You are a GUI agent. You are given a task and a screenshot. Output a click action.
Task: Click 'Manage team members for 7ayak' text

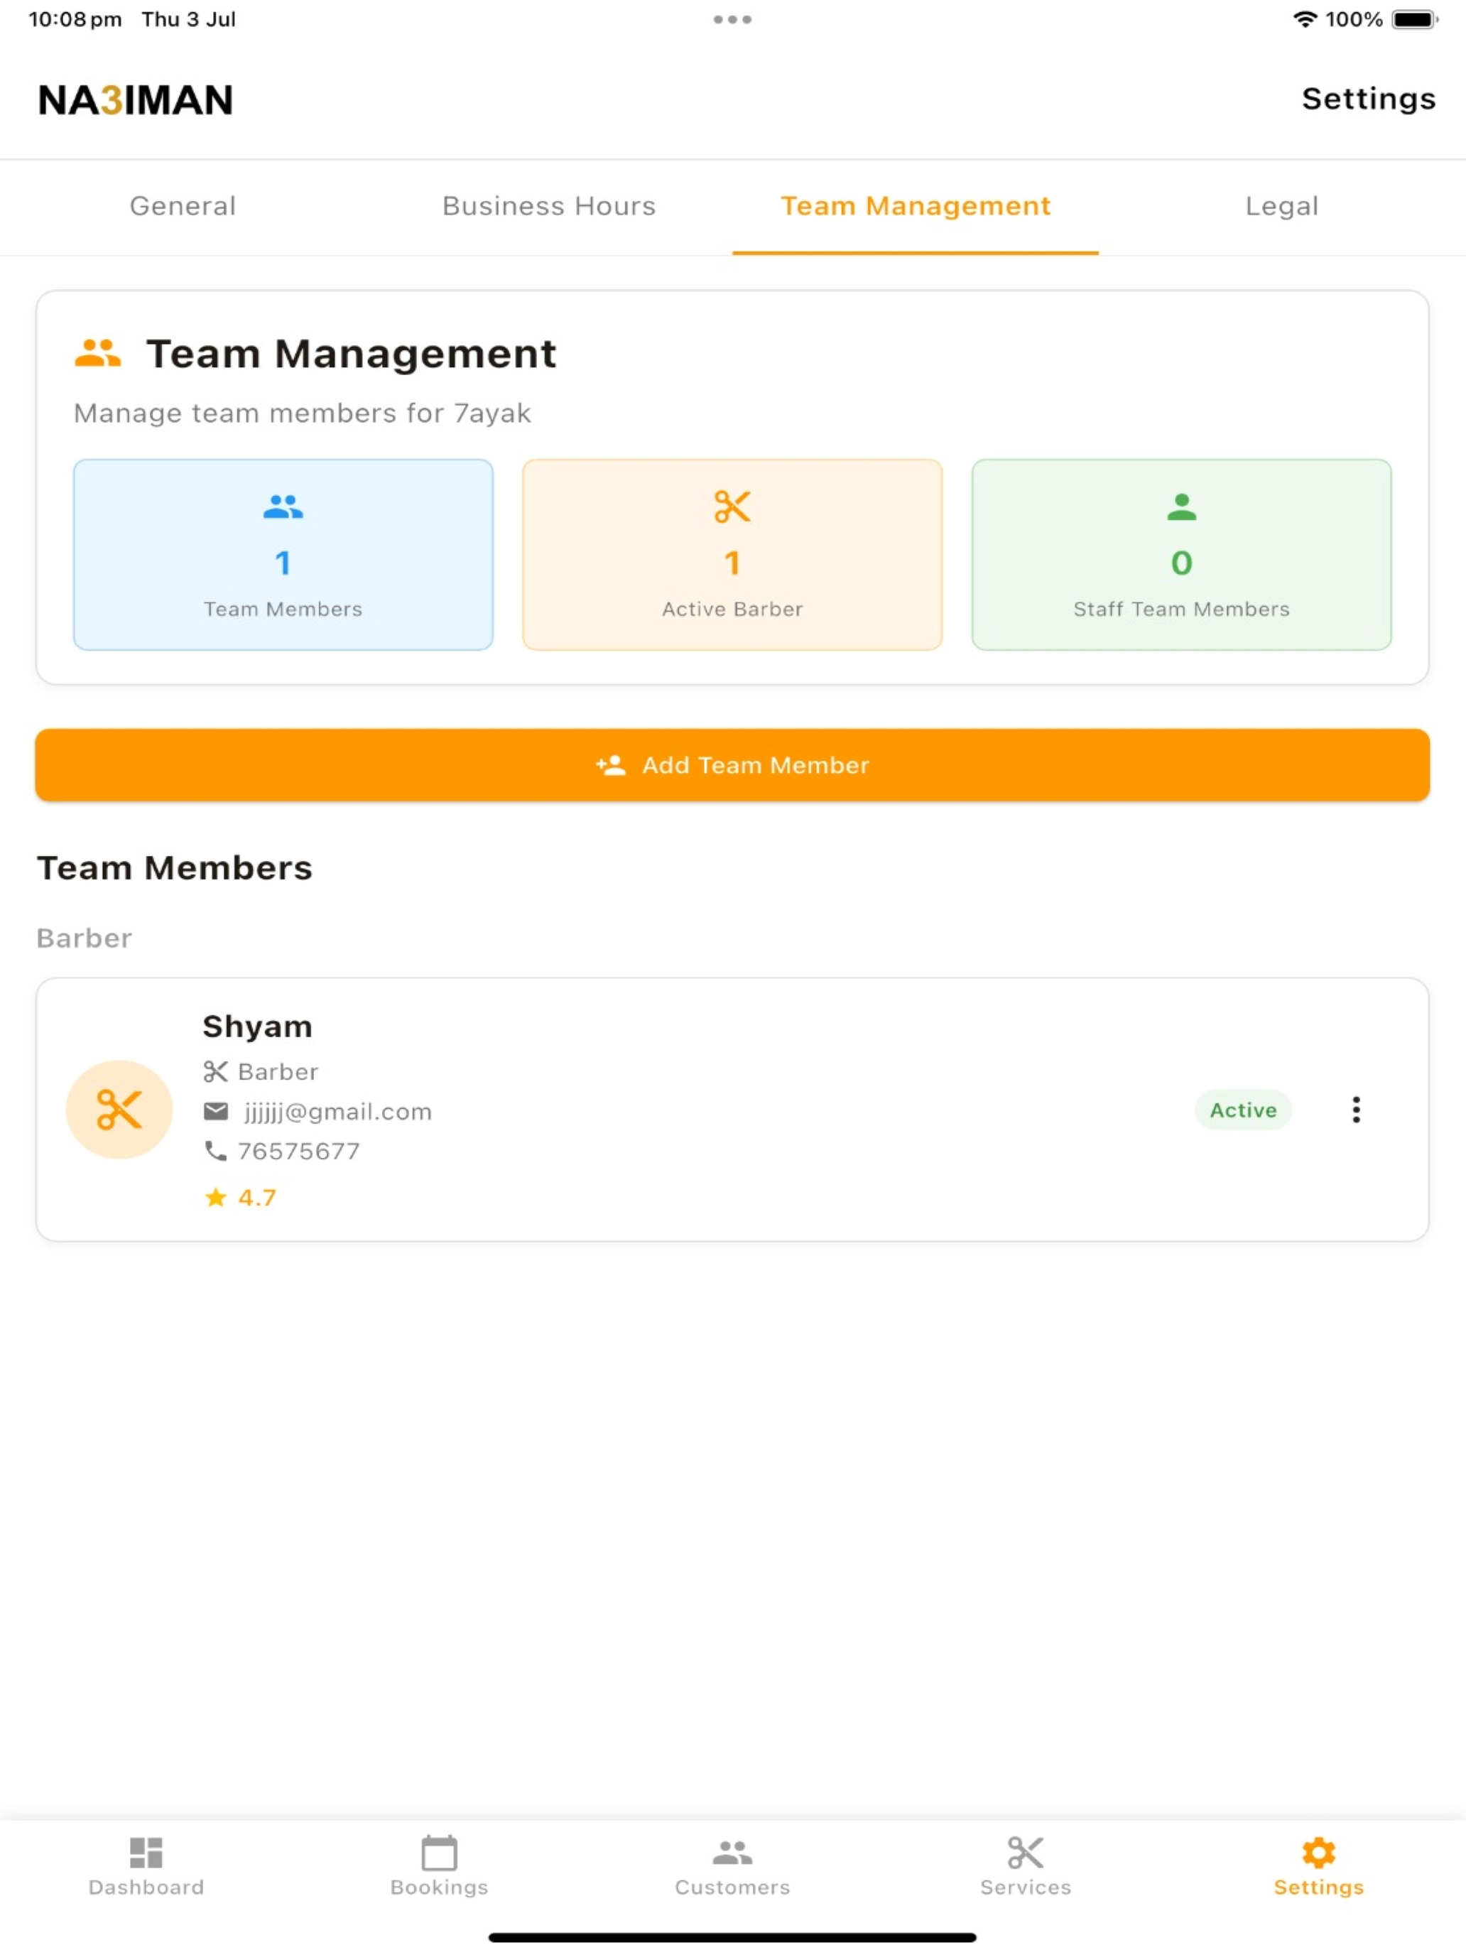302,413
